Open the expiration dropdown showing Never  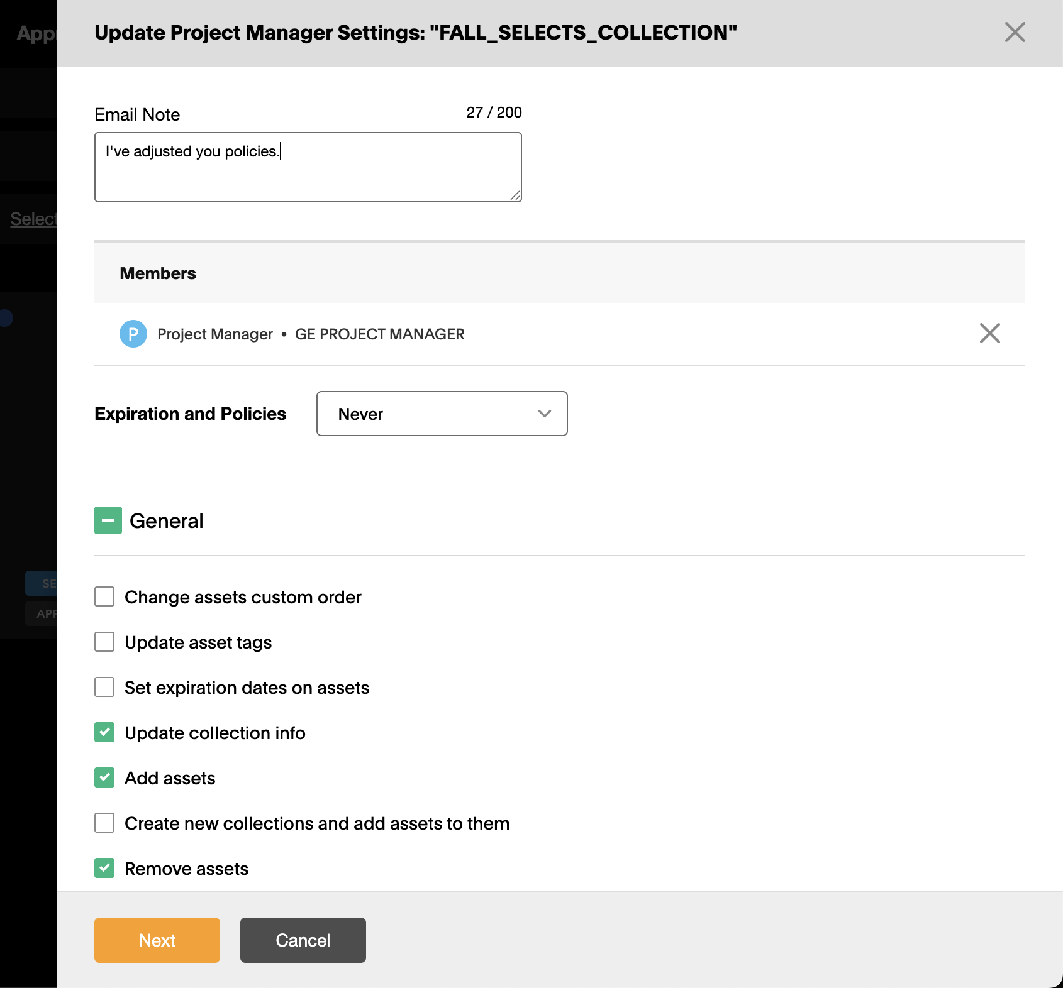click(x=442, y=414)
